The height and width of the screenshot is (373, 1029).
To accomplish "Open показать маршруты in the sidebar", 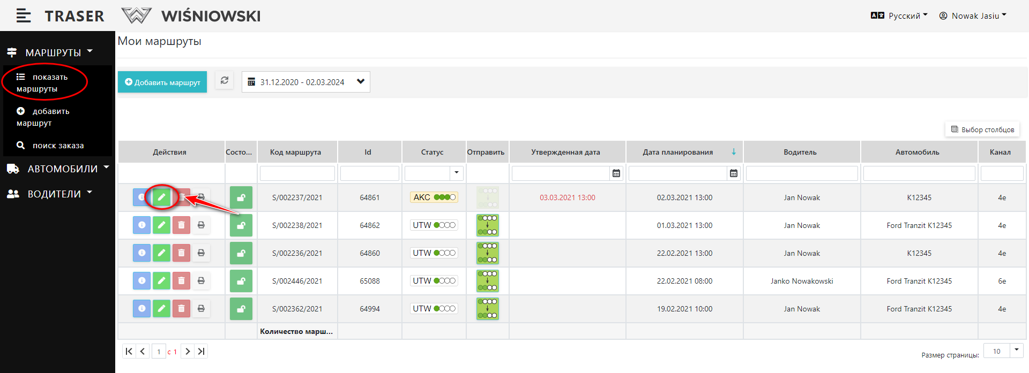I will [43, 82].
